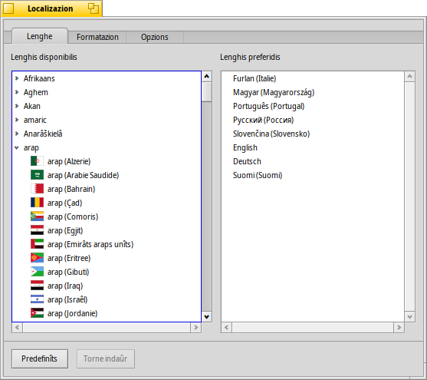Click the down arrow of the available languages scrollbar
Viewport: 427px width, 380px height.
207,317
